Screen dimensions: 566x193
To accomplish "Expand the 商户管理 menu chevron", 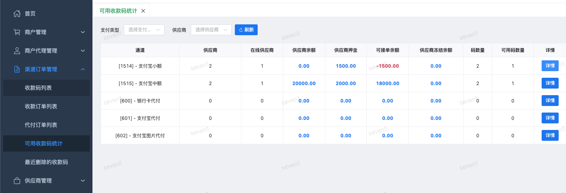I will (x=83, y=32).
